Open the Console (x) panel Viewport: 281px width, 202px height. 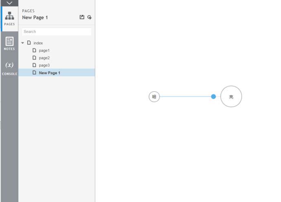tap(9, 68)
